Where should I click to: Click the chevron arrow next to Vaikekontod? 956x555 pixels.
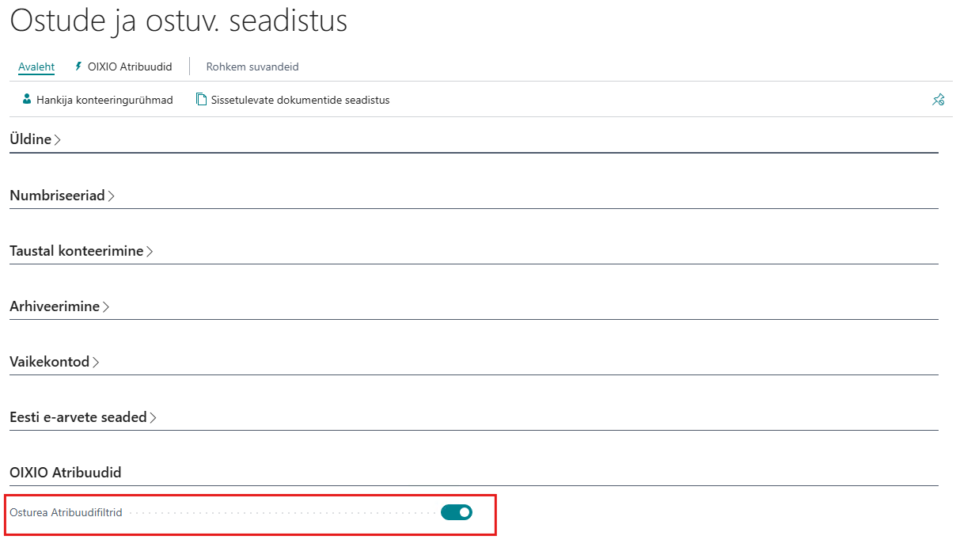pyautogui.click(x=96, y=363)
